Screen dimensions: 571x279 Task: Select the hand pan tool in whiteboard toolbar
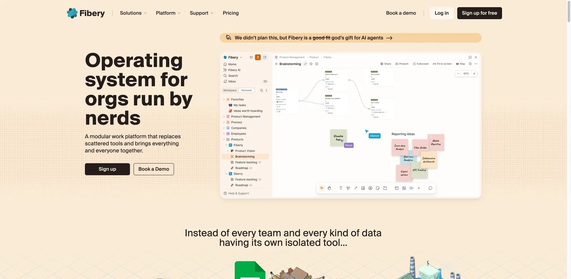[x=329, y=188]
